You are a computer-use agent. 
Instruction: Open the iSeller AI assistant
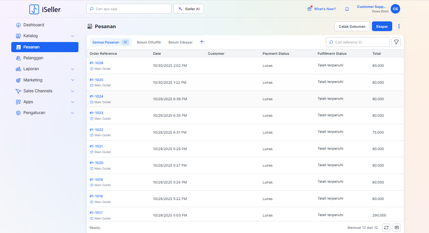point(188,9)
